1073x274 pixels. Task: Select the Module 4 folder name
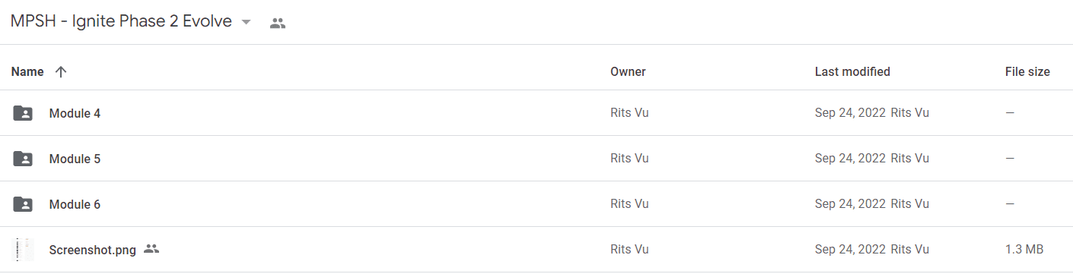coord(75,113)
